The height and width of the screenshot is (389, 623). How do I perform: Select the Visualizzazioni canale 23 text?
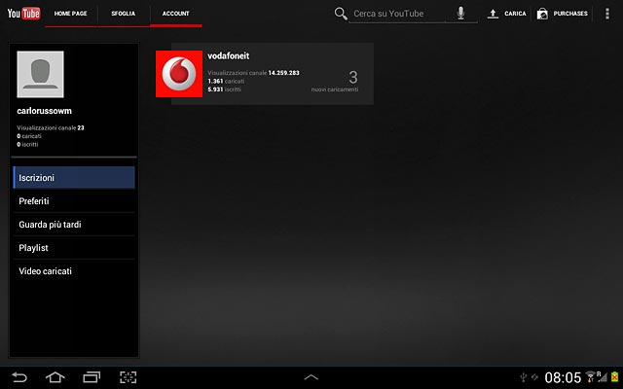coord(51,127)
